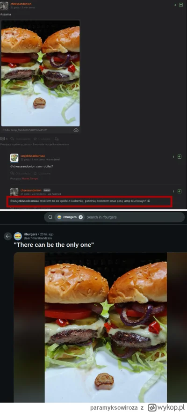This screenshot has width=187, height=412.
Task: Remove r/burgers filter with the X chip button
Action: (x=81, y=217)
